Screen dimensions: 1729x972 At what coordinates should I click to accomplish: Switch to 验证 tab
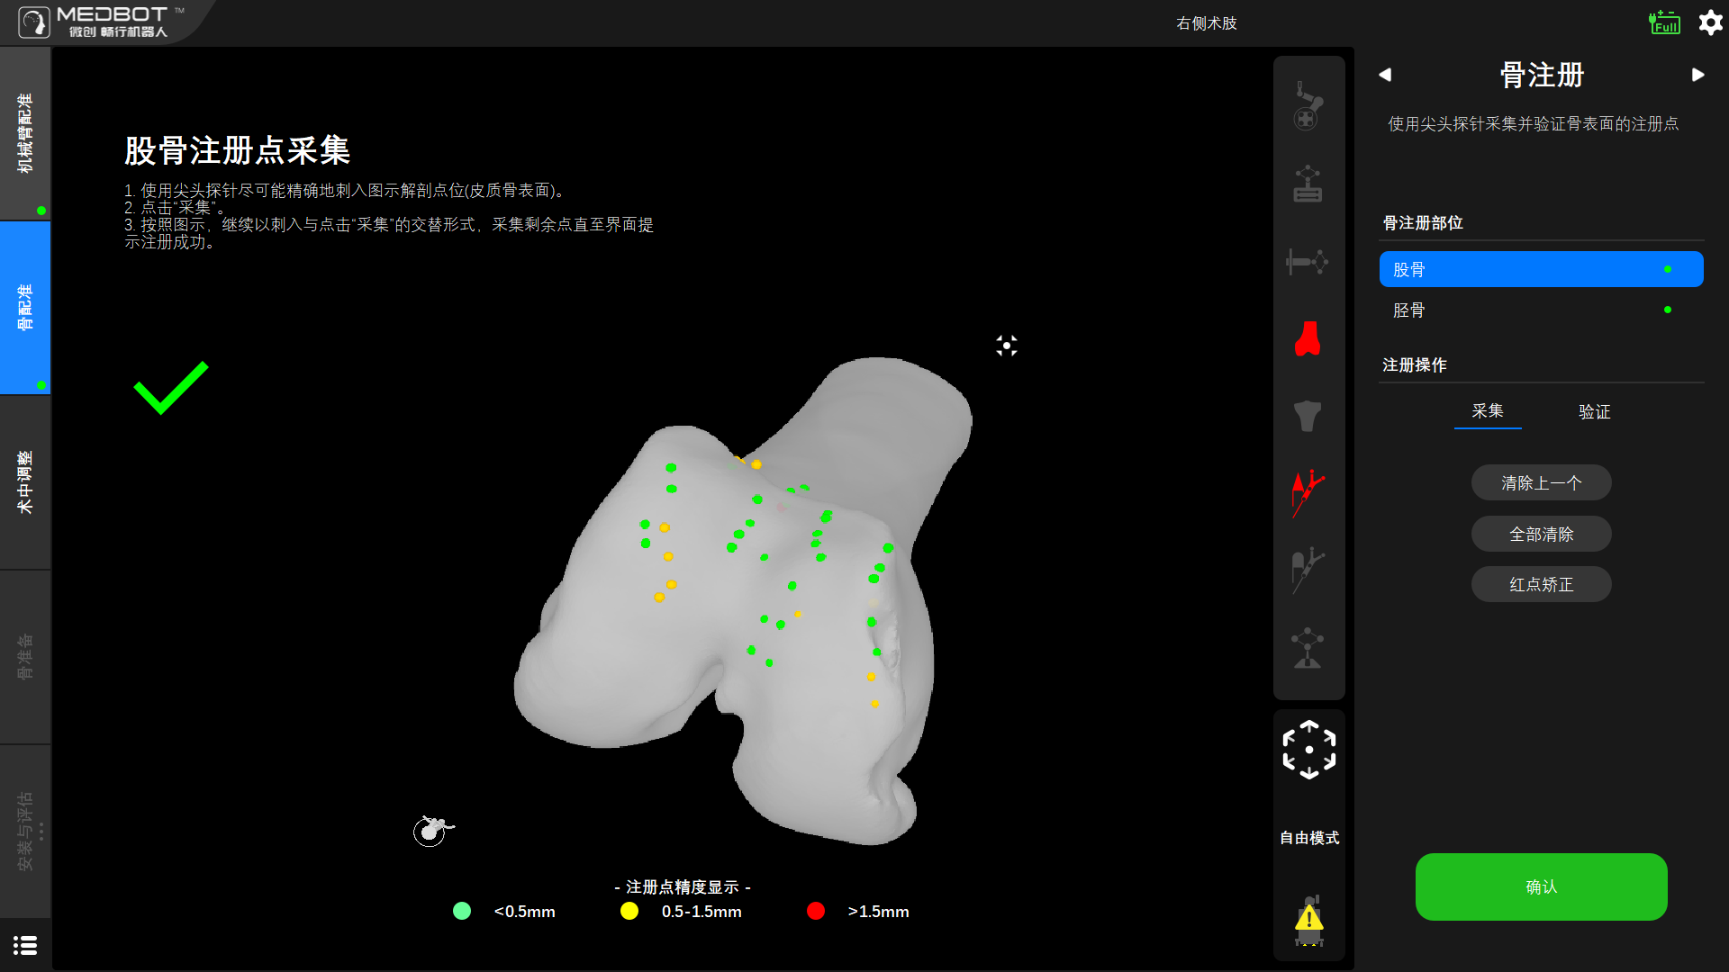coord(1594,412)
